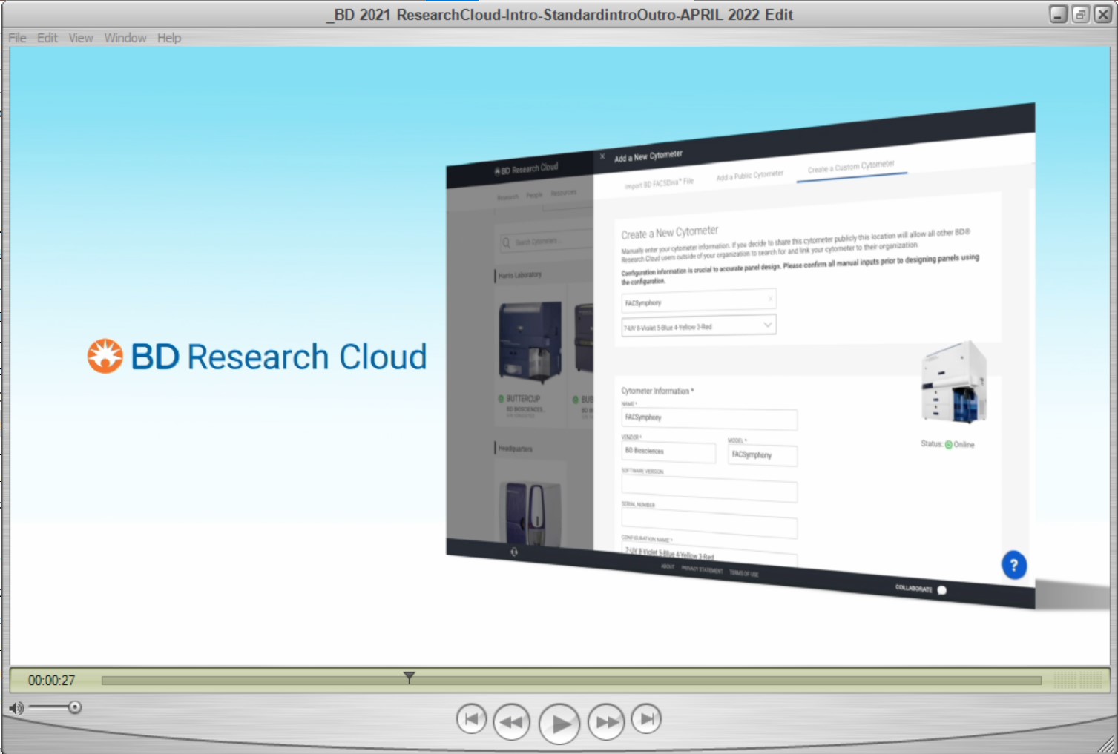
Task: Skip to the end of the video
Action: (646, 718)
